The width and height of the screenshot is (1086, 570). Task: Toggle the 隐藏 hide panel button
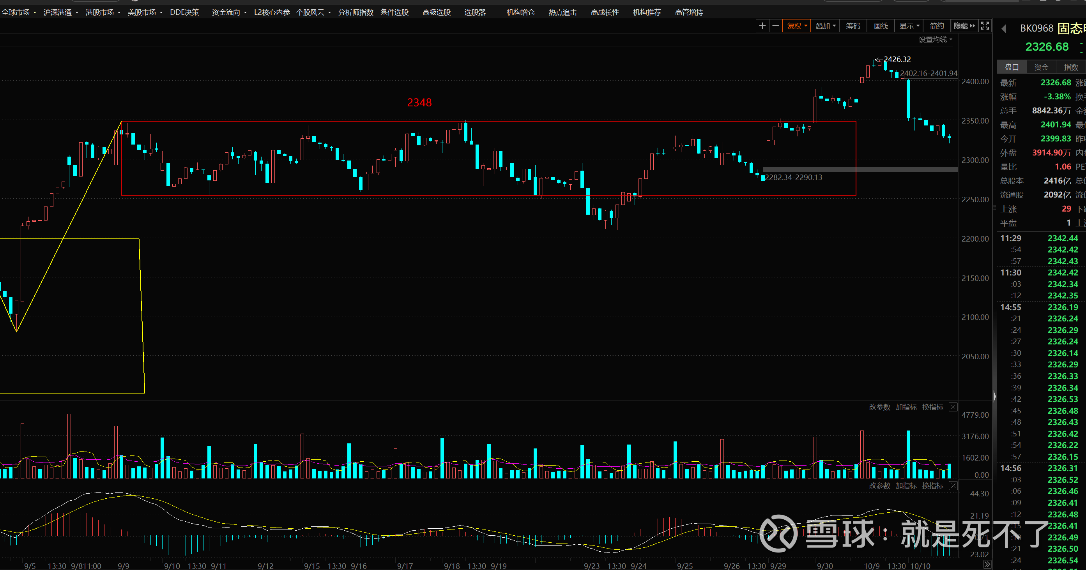[965, 26]
